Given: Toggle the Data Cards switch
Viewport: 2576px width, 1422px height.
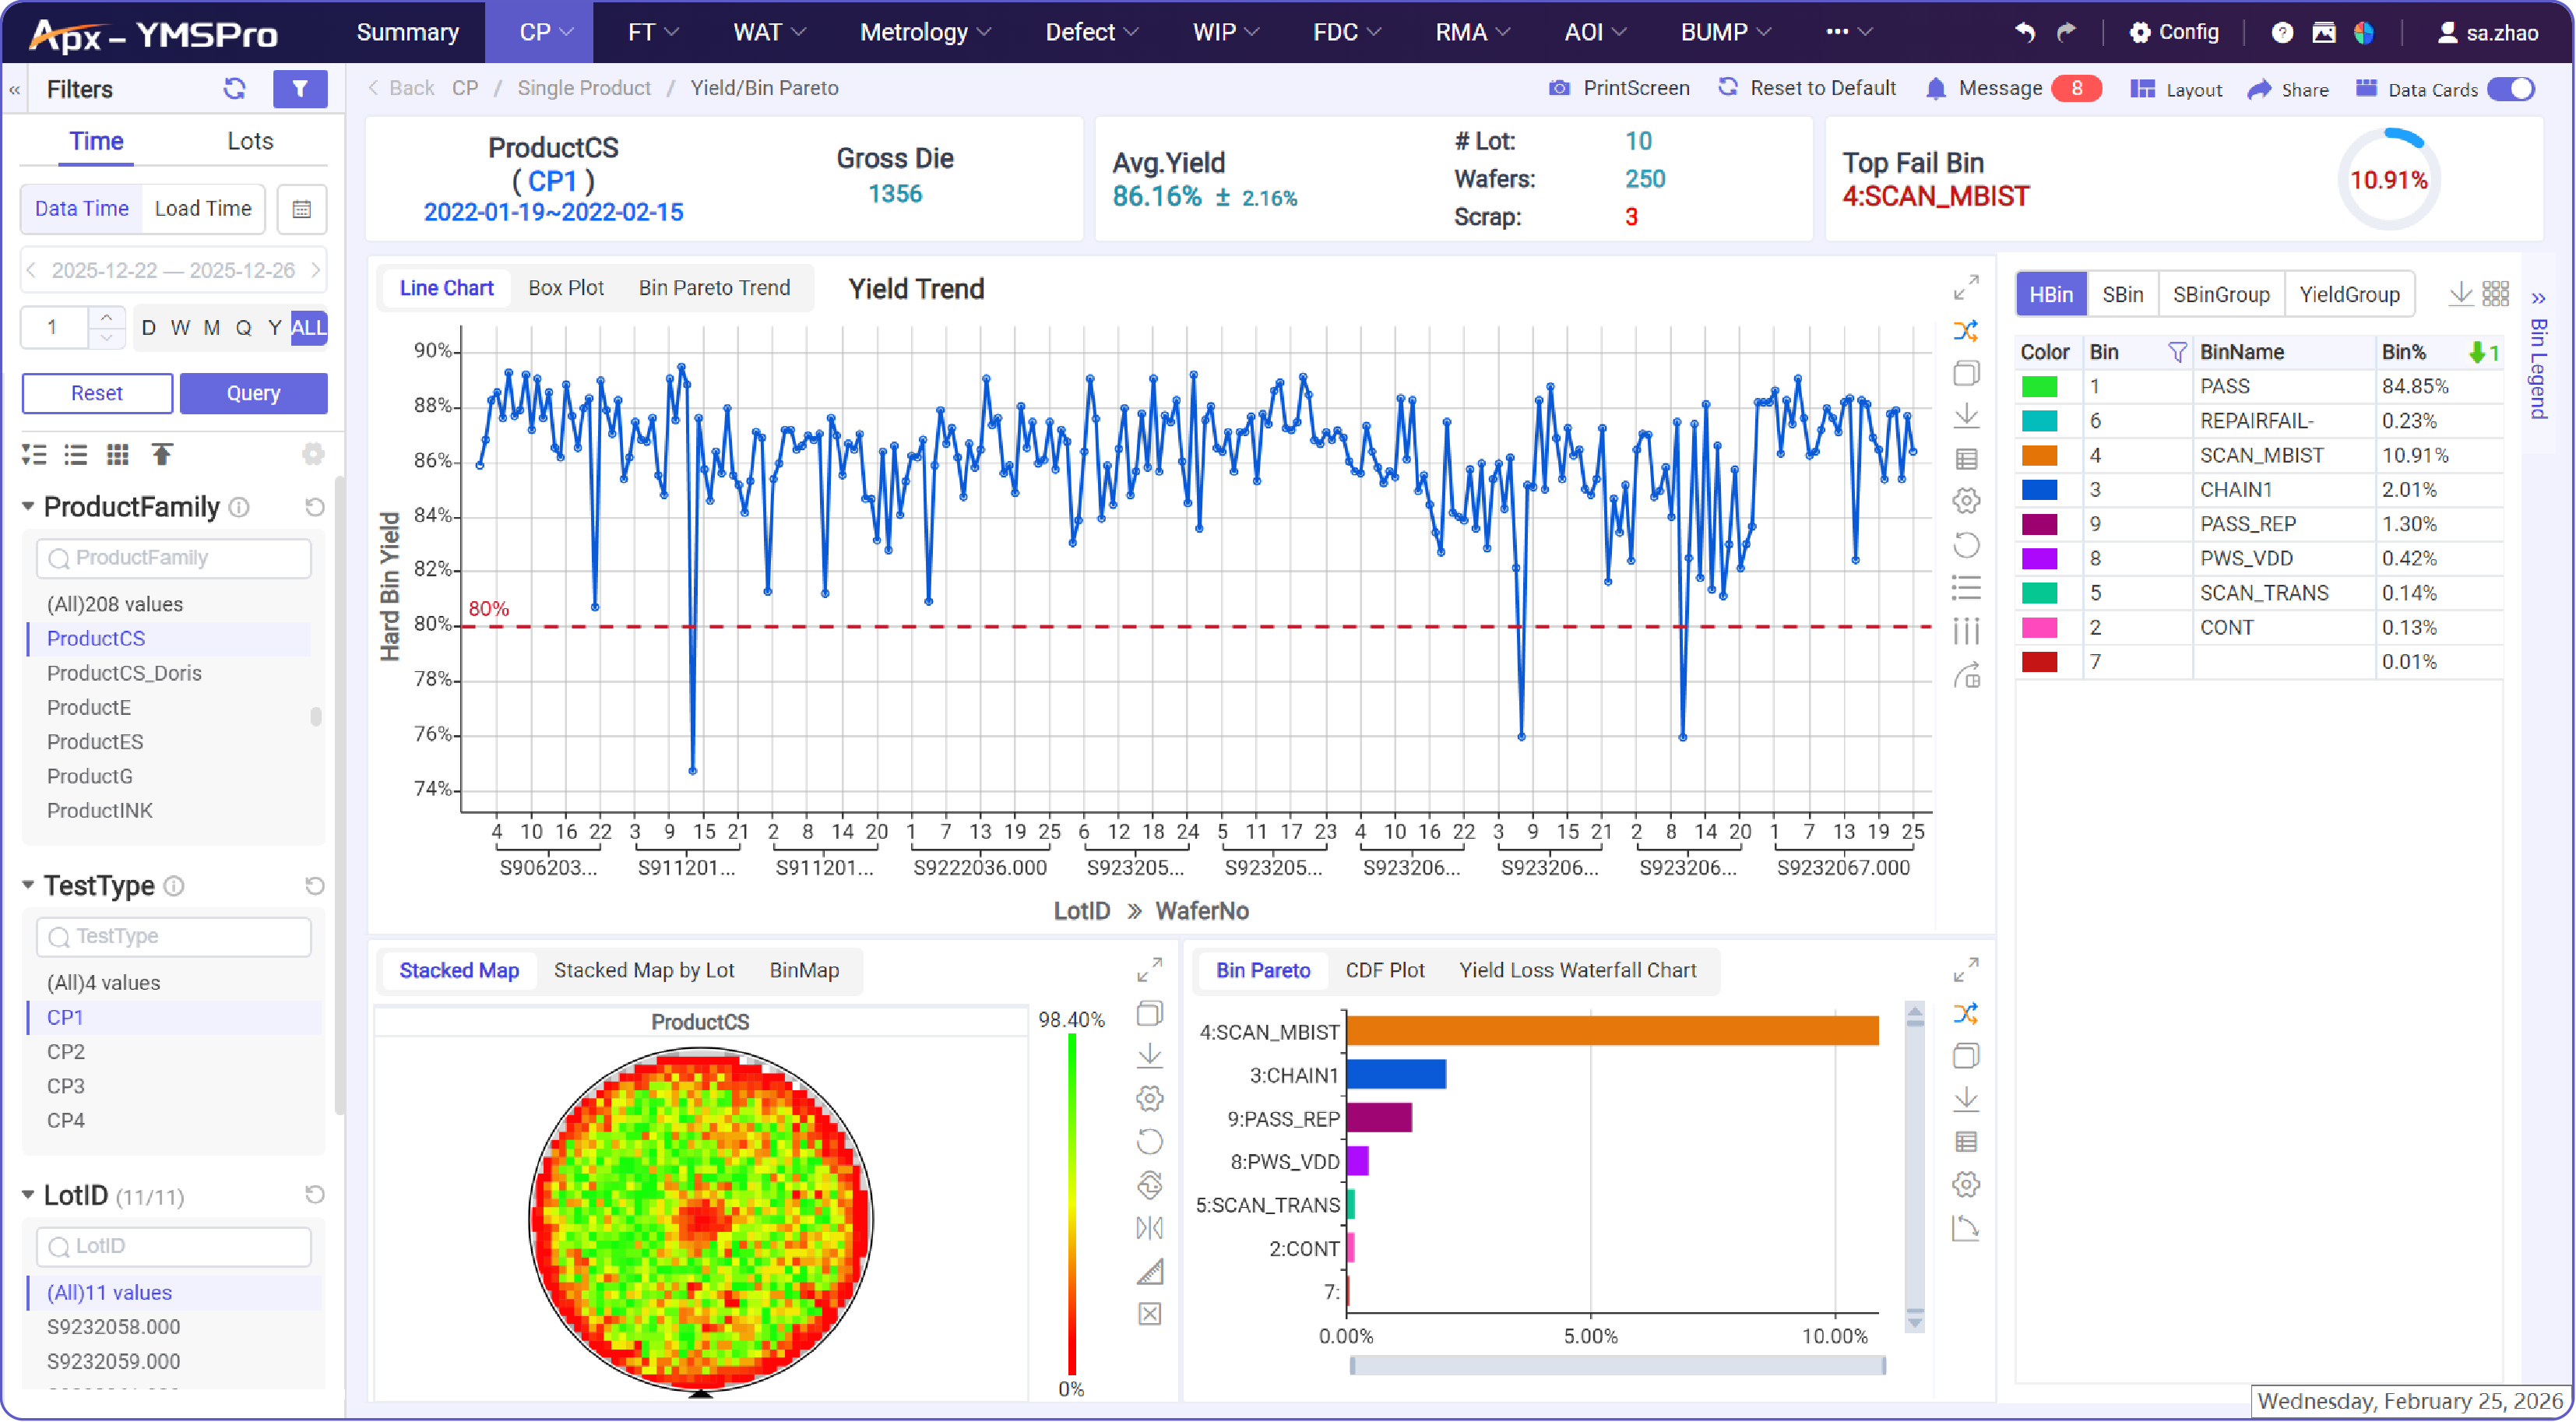Looking at the screenshot, I should pos(2511,89).
